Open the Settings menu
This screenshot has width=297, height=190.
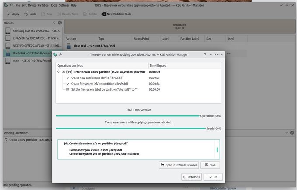[x=64, y=5]
